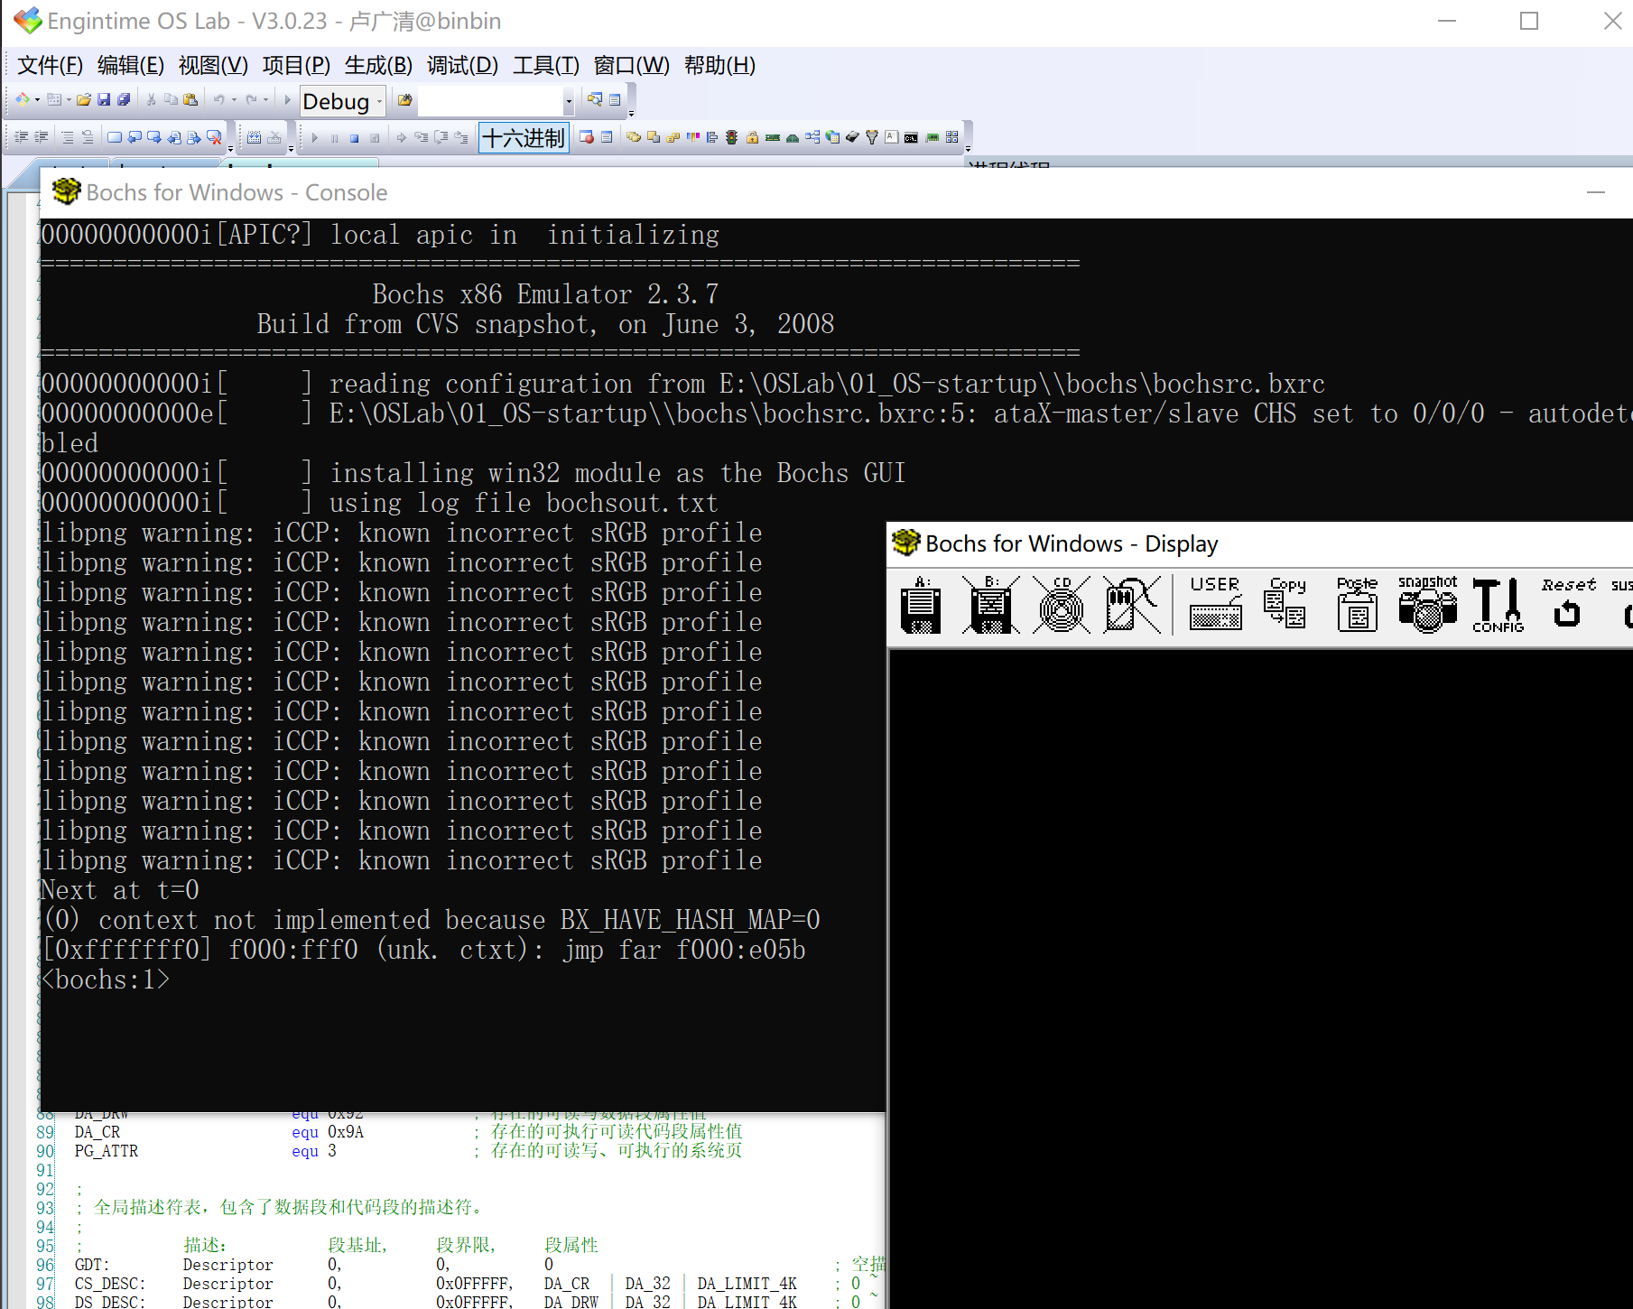Open rightmost windows toolbar overflow arrow
The height and width of the screenshot is (1309, 1633).
968,150
